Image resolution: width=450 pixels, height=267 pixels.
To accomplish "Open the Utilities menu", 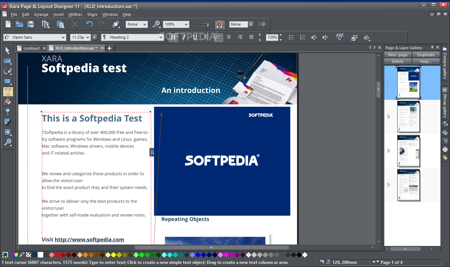I will point(75,14).
